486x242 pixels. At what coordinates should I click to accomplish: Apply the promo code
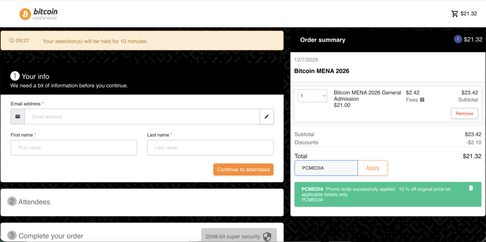[x=373, y=168]
